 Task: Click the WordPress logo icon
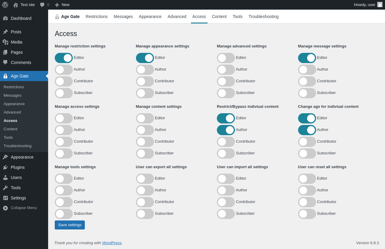pyautogui.click(x=5, y=5)
